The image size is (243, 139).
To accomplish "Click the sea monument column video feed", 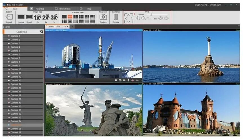I will point(191,57).
